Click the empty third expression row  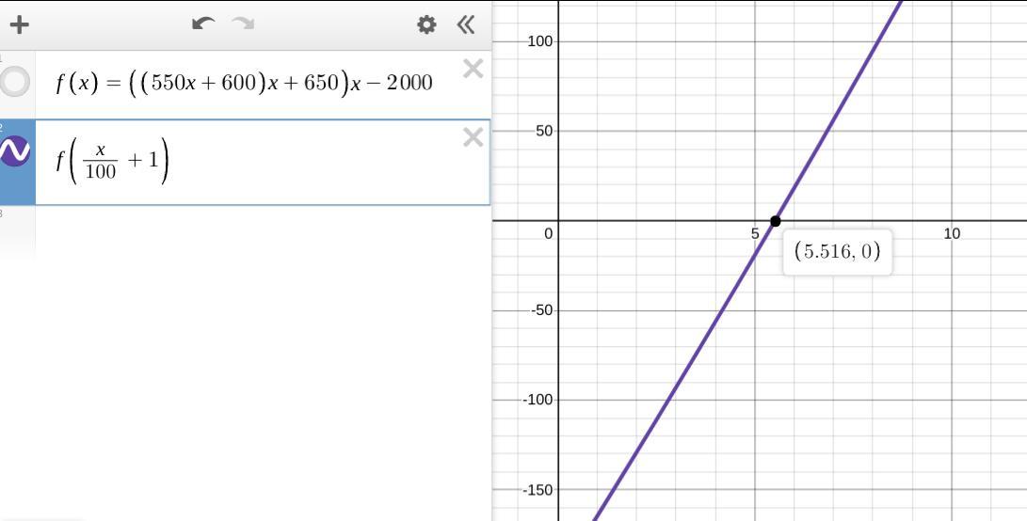pos(262,232)
